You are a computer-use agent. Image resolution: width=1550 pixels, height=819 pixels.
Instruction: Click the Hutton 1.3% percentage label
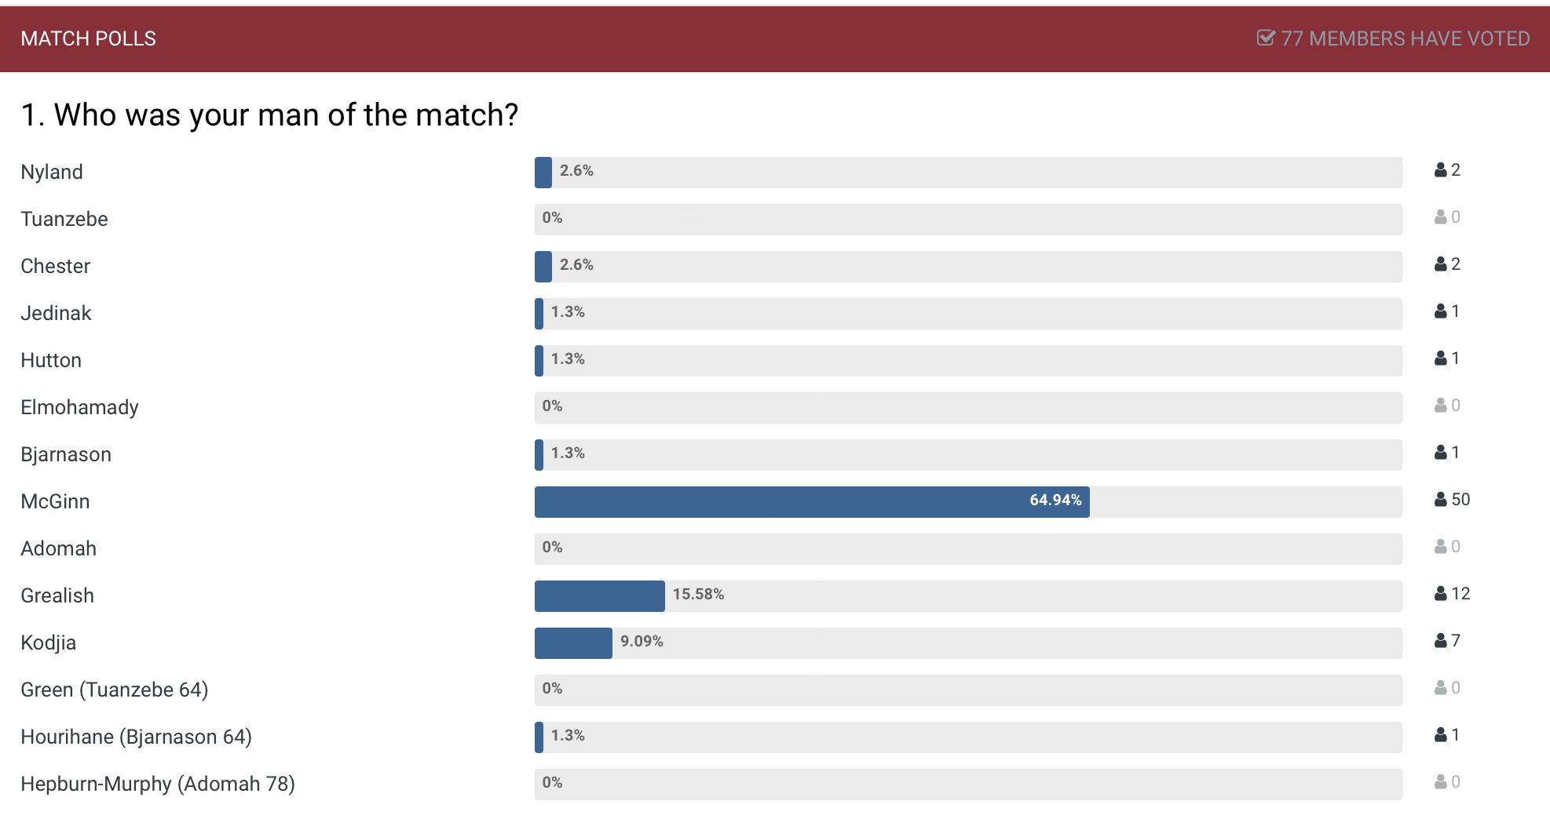click(x=568, y=359)
